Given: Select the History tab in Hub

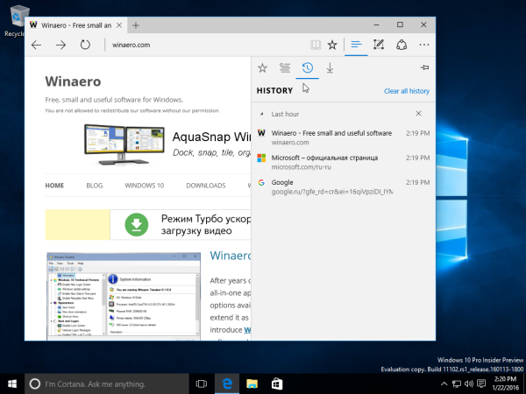Looking at the screenshot, I should click(308, 68).
